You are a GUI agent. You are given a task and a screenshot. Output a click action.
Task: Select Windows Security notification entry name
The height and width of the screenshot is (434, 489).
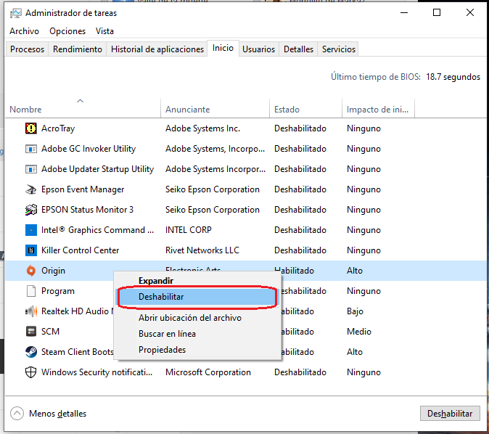click(x=97, y=372)
